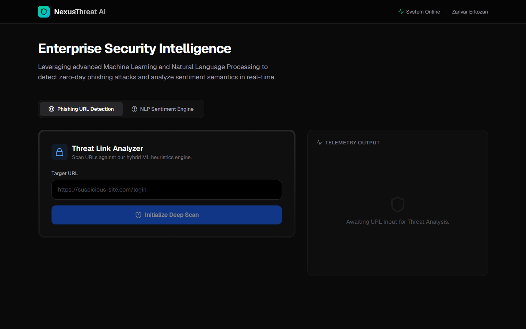Click the Awaiting URL input message
The width and height of the screenshot is (526, 329).
point(398,222)
